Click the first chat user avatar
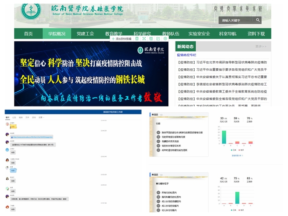Viewport: 288px width, 216px height. pyautogui.click(x=7, y=124)
